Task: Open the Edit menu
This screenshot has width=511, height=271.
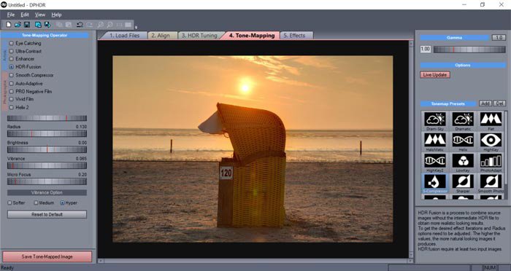Action: tap(25, 15)
